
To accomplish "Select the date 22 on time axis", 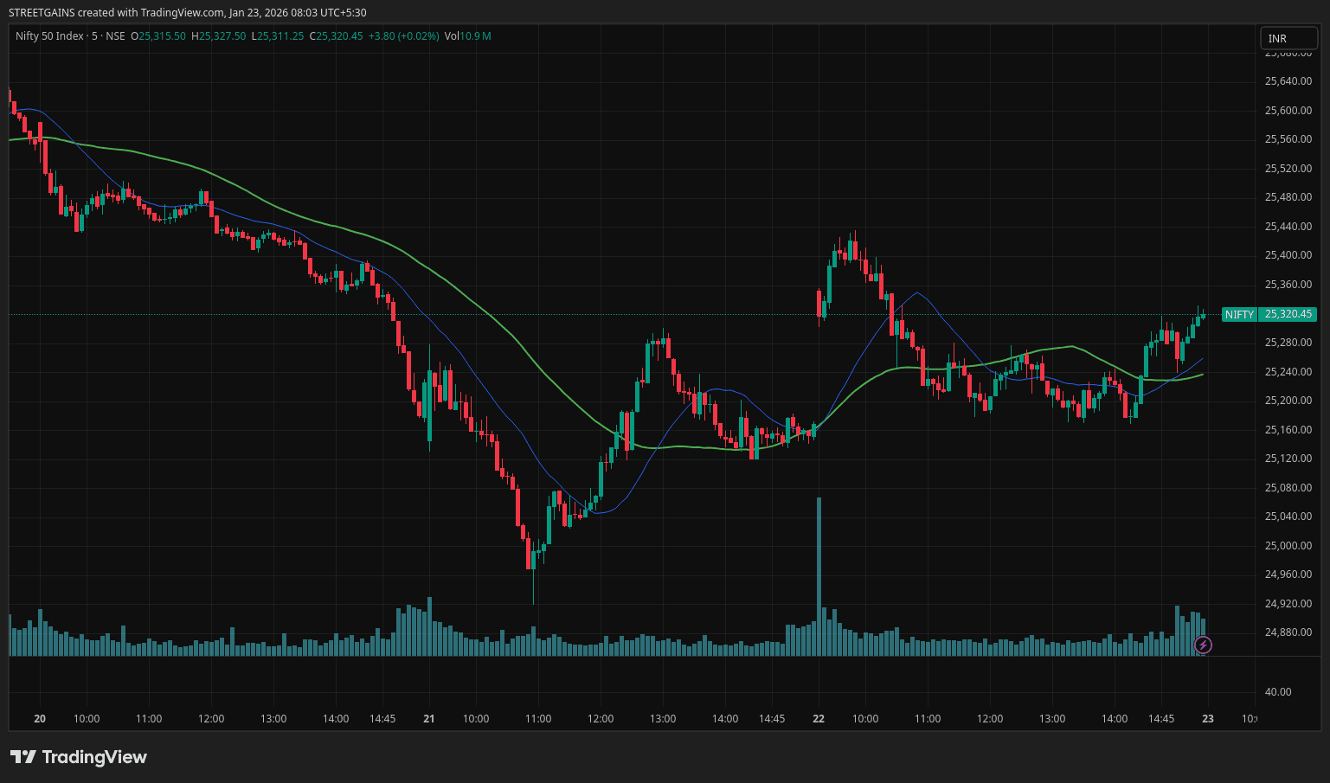I will tap(819, 718).
